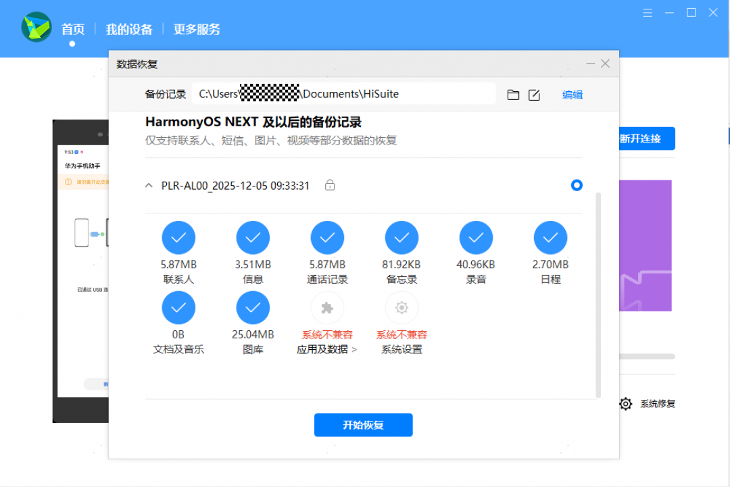Uncheck 录音 40.96KB item
Image resolution: width=730 pixels, height=487 pixels.
coord(476,238)
